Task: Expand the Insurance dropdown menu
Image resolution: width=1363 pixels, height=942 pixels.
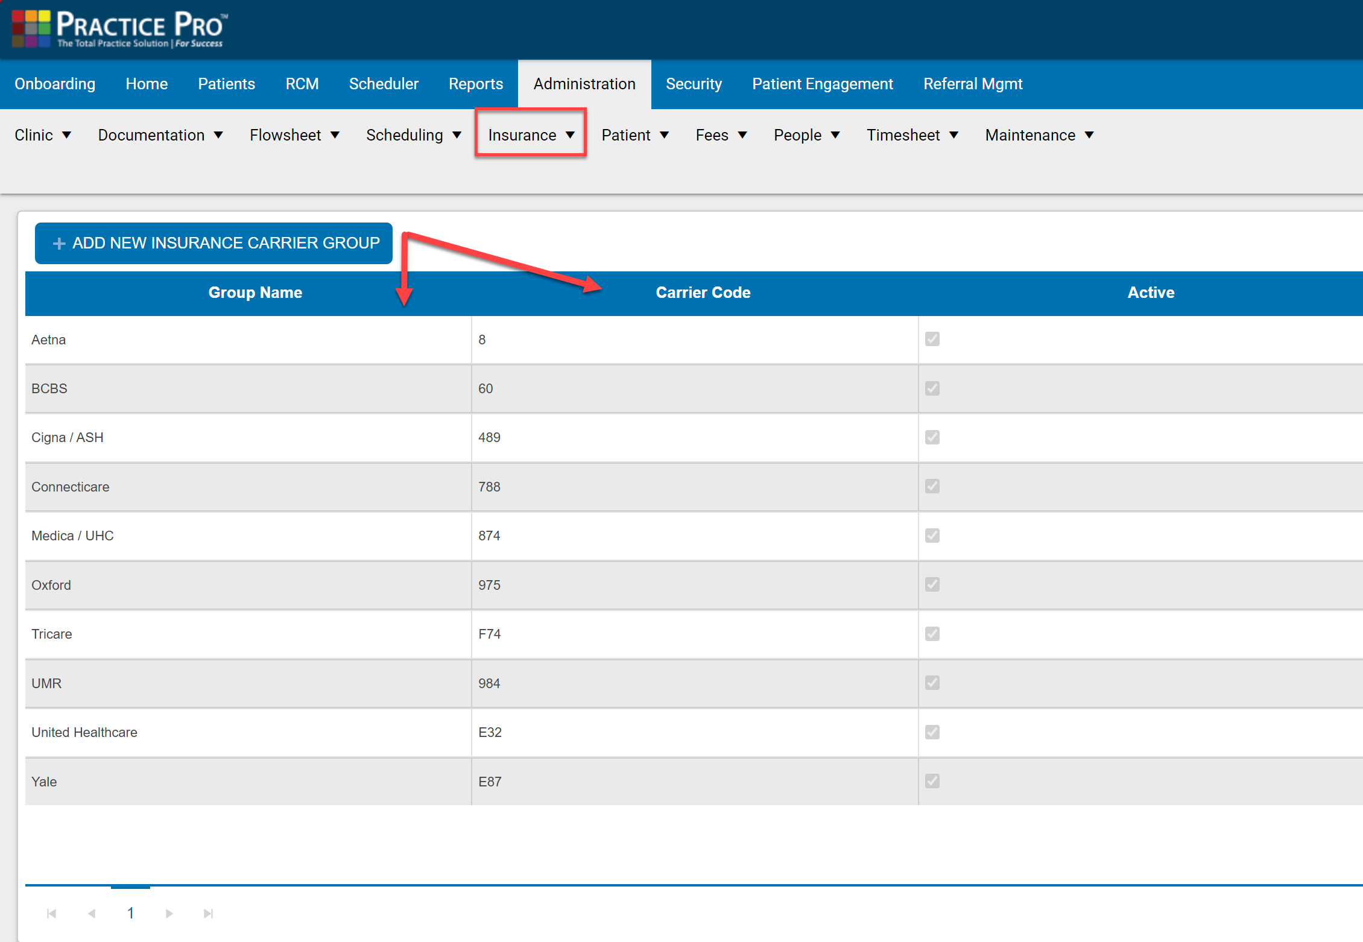Action: [531, 135]
